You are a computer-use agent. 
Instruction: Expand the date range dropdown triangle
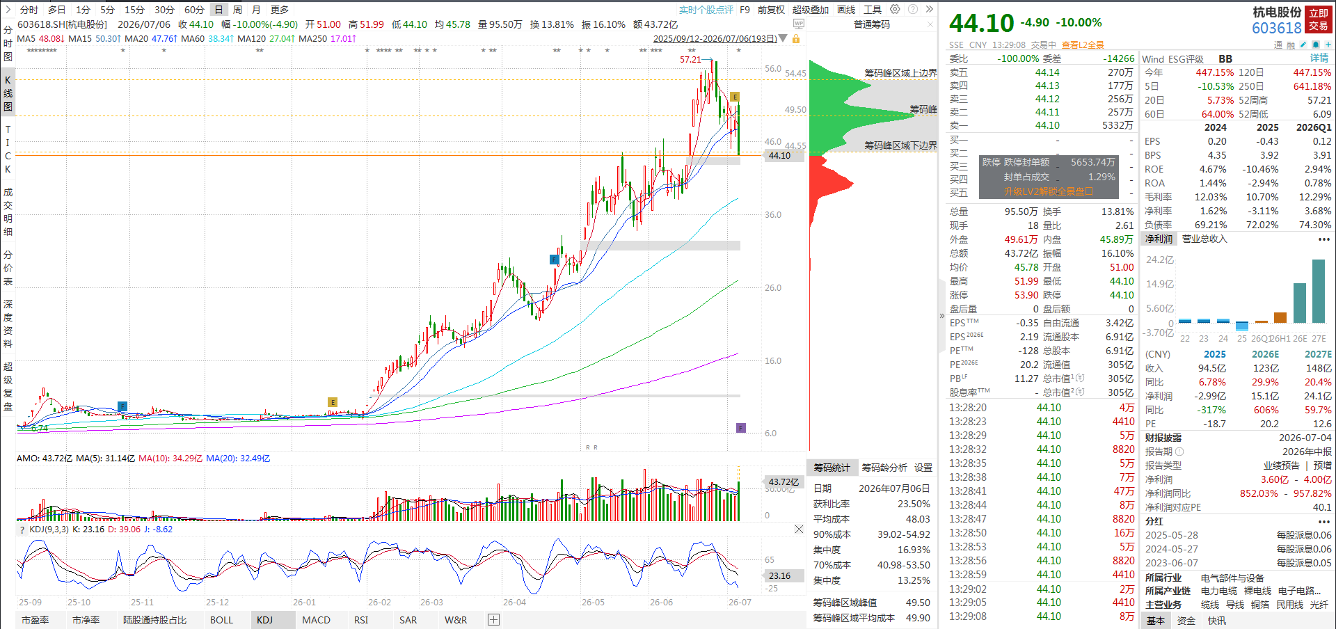click(x=784, y=38)
